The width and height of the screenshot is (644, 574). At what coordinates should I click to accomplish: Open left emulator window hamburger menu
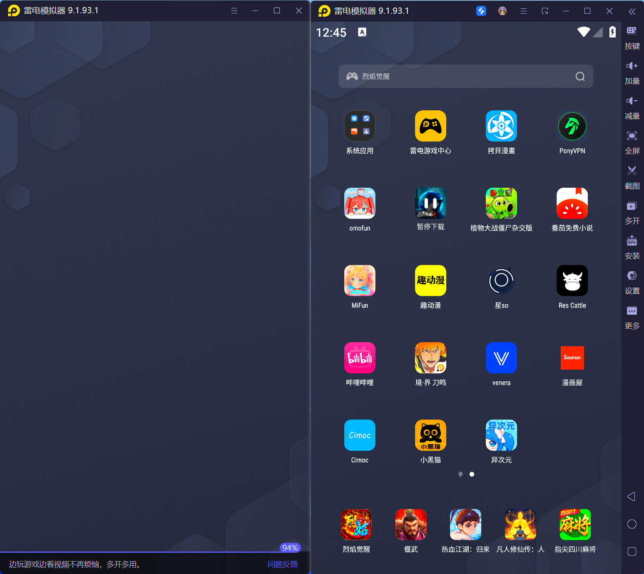pyautogui.click(x=234, y=11)
